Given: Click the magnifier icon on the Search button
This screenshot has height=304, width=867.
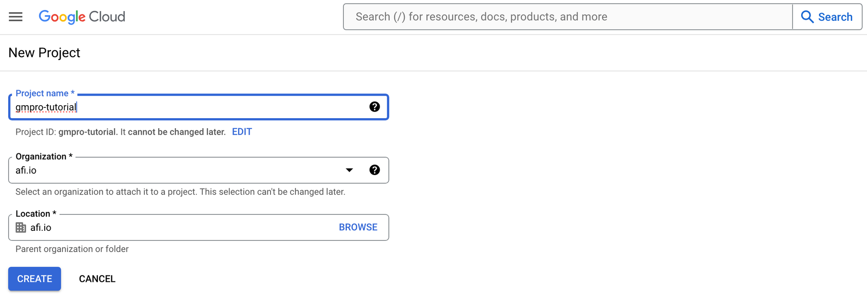Looking at the screenshot, I should click(x=807, y=16).
